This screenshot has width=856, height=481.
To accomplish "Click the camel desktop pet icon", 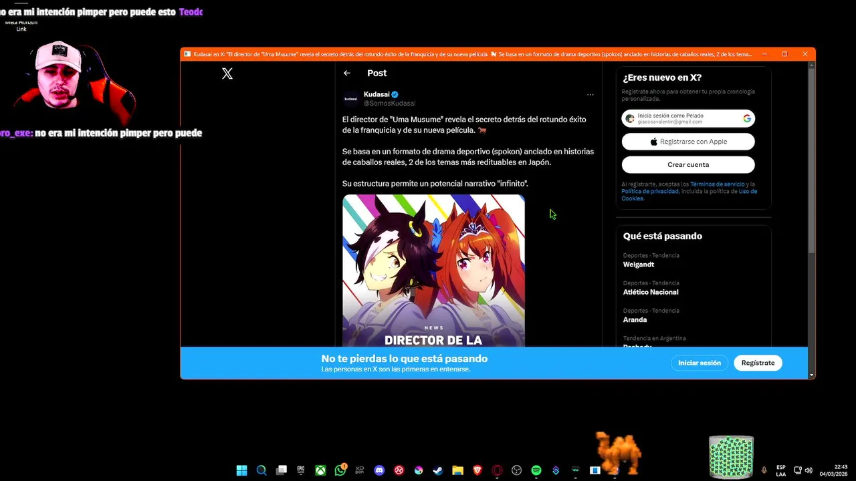I will coord(619,453).
